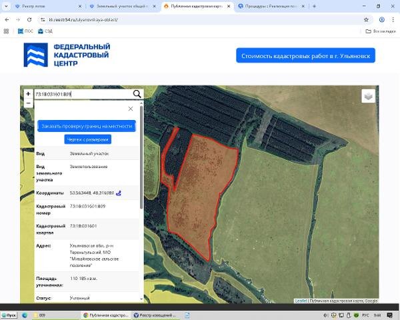This screenshot has height=320, width=400.
Task: Click the Leaflet attribution link
Action: coord(301,301)
